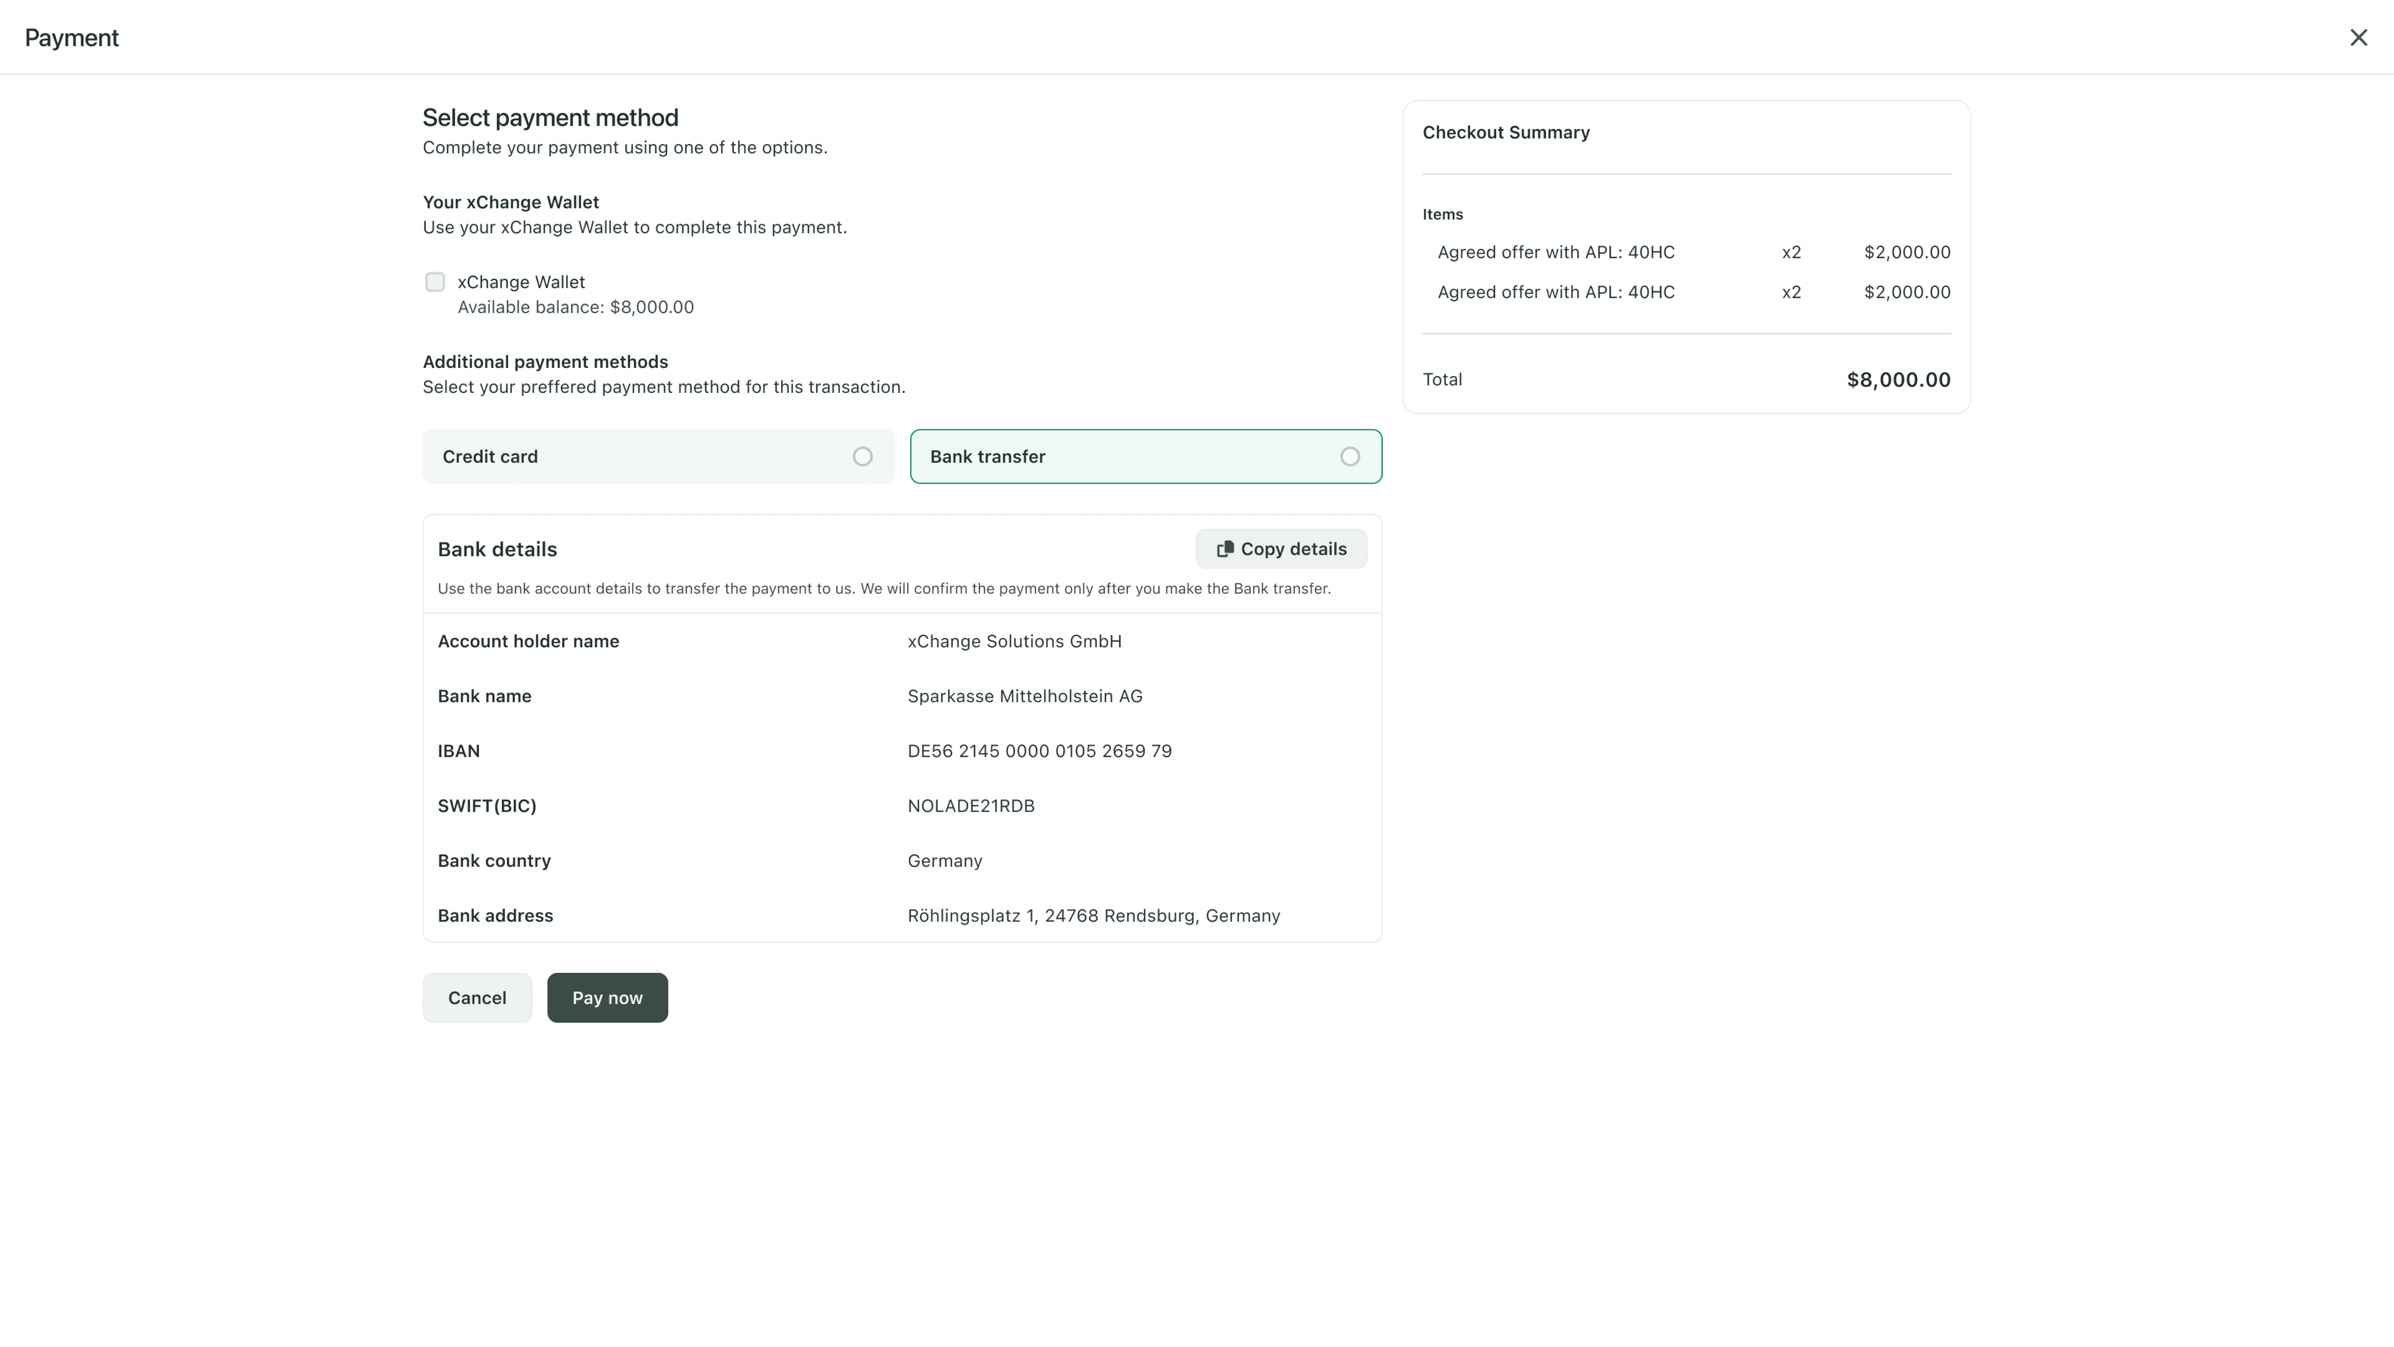Screen dimensions: 2394x1347
Task: Click the copy icon in Copy details
Action: click(1225, 549)
